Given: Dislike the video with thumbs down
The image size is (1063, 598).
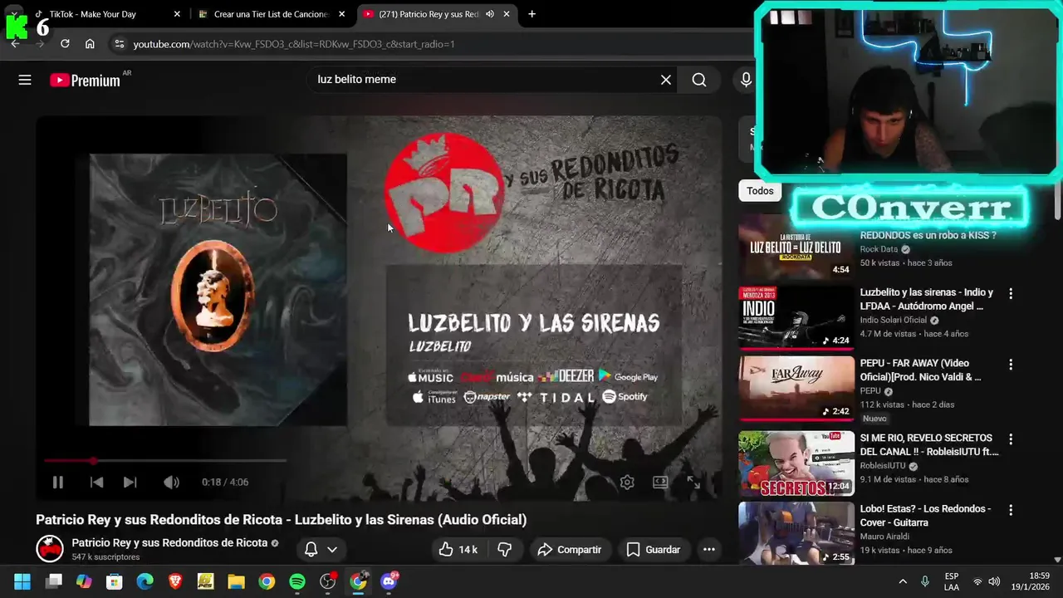Looking at the screenshot, I should pyautogui.click(x=504, y=549).
